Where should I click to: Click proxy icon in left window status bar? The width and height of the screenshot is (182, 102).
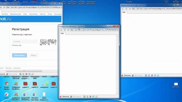coord(7,74)
